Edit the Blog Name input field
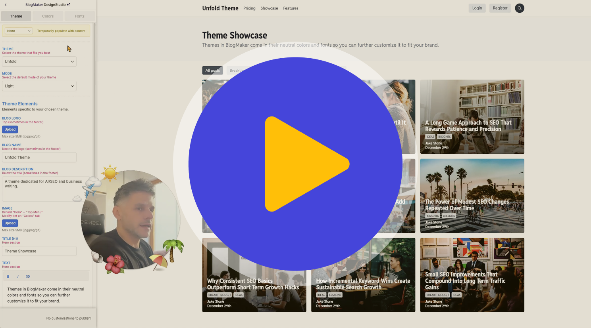The width and height of the screenshot is (591, 328). (x=39, y=157)
